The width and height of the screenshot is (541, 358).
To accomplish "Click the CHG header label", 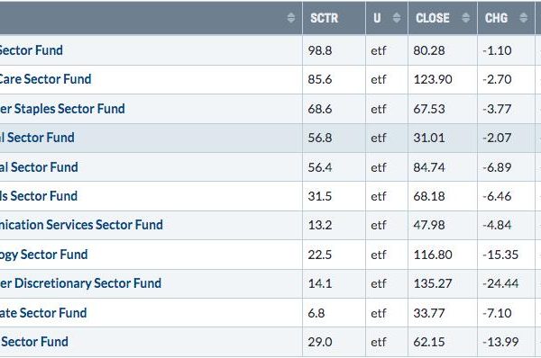I will [496, 18].
